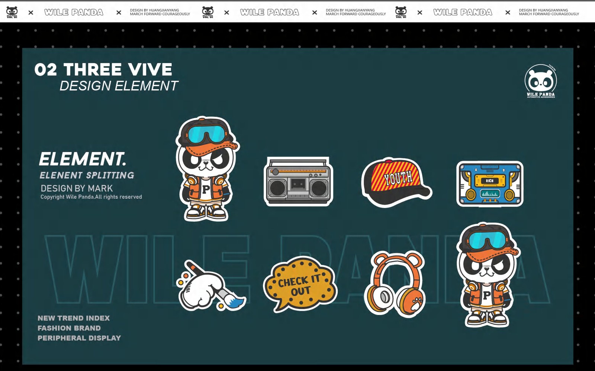This screenshot has width=595, height=371.
Task: Click the round Wile Panda logo badge
Action: point(540,81)
